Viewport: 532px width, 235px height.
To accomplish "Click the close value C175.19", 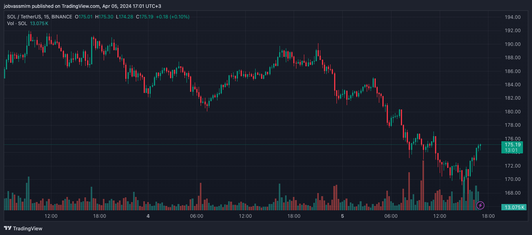I will [144, 17].
